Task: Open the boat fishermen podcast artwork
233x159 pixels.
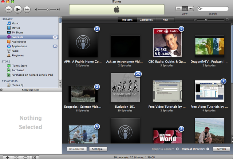Action: [x=83, y=134]
